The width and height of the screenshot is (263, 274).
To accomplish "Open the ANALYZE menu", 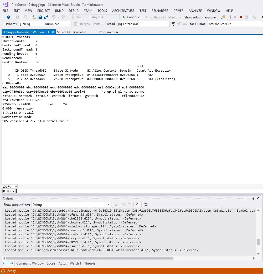I will click(x=195, y=11).
